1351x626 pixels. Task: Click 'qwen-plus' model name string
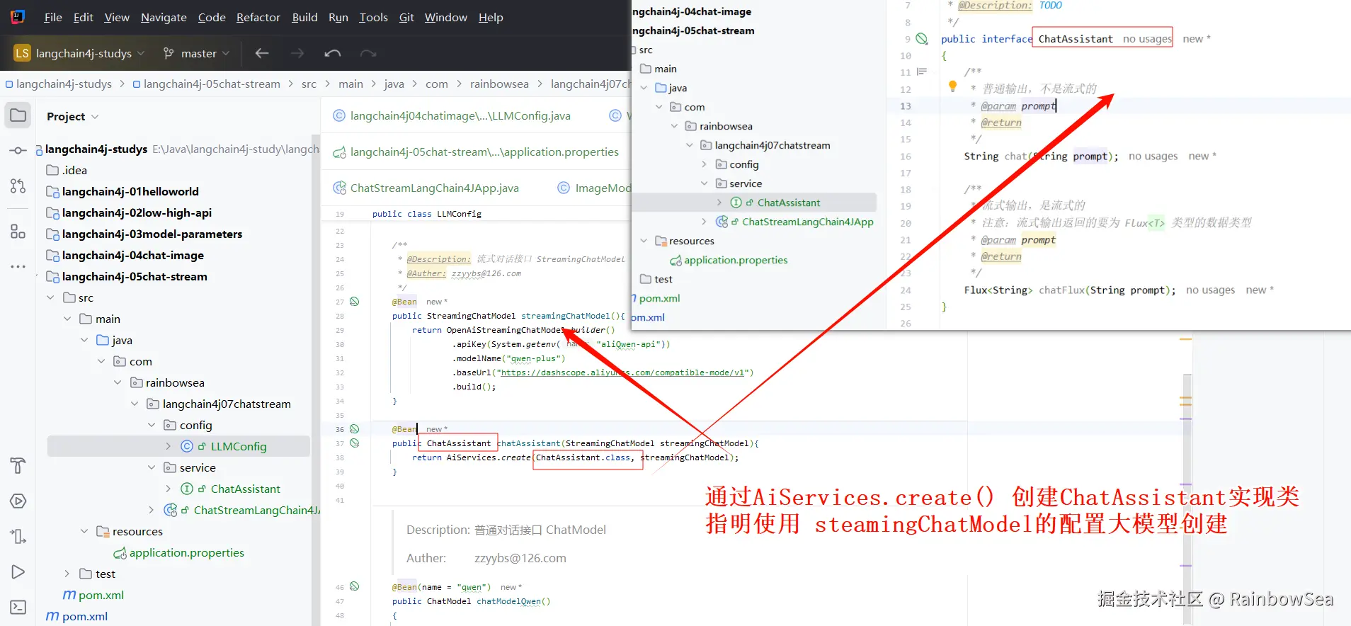tap(535, 358)
